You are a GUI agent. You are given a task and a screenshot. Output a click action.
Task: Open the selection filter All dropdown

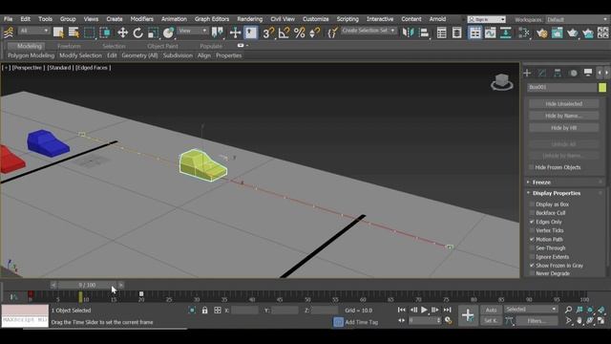(34, 31)
